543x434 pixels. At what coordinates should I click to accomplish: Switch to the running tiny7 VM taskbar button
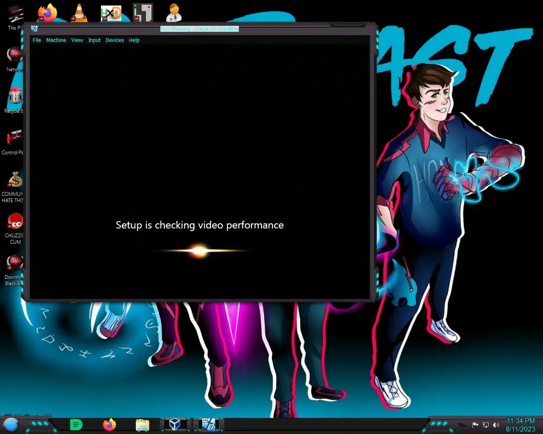208,424
